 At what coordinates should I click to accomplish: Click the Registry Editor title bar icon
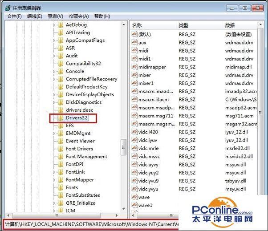pyautogui.click(x=8, y=8)
